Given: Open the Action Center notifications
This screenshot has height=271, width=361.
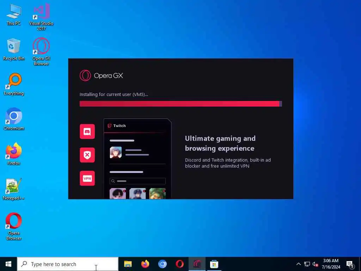Looking at the screenshot, I should click(x=350, y=264).
